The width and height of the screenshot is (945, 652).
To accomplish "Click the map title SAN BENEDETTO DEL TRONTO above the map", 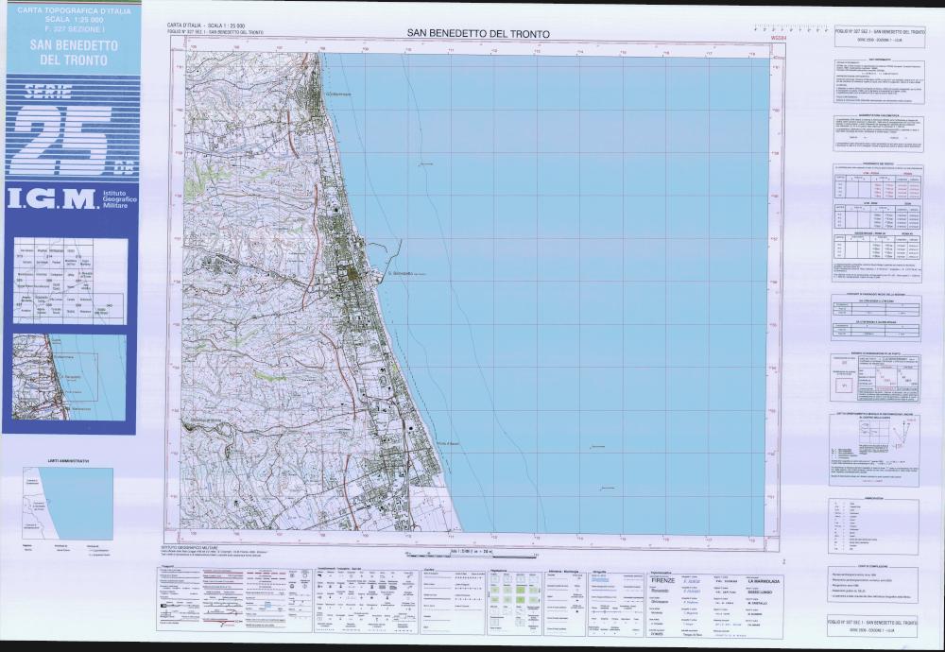I will click(x=478, y=34).
